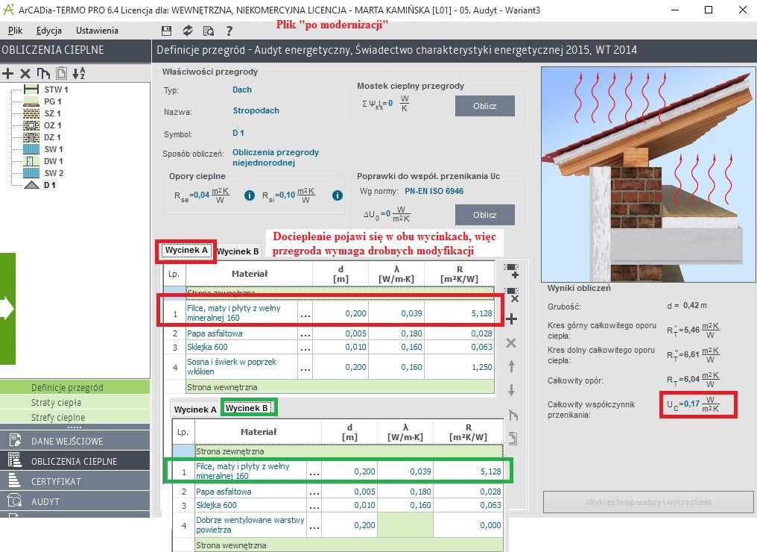Open the Strefy cieplne section
The image size is (757, 552).
click(75, 417)
